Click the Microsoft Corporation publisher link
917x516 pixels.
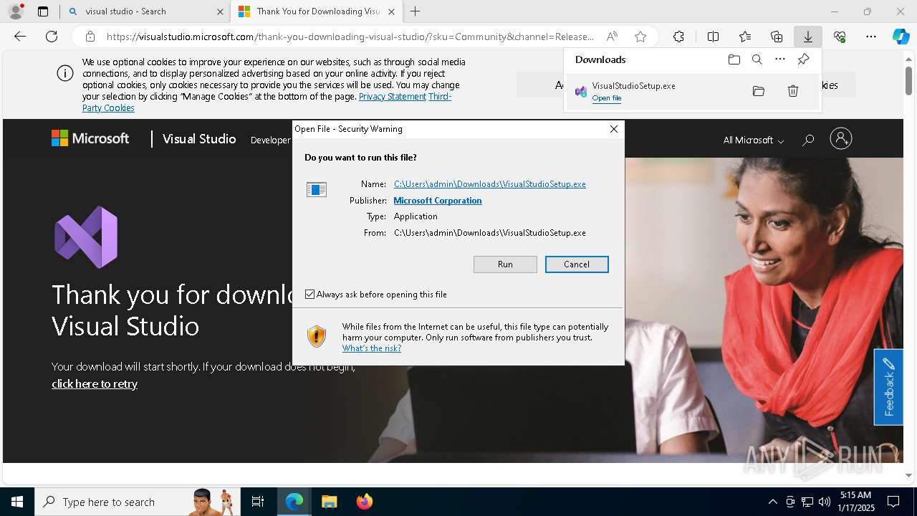[438, 201]
